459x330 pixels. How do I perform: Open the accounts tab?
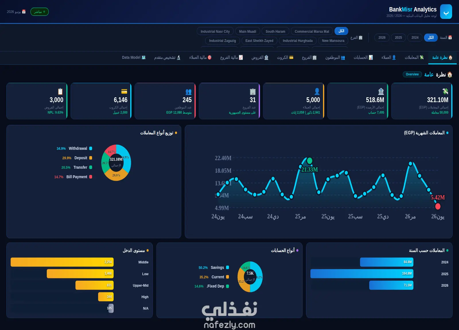click(x=363, y=58)
